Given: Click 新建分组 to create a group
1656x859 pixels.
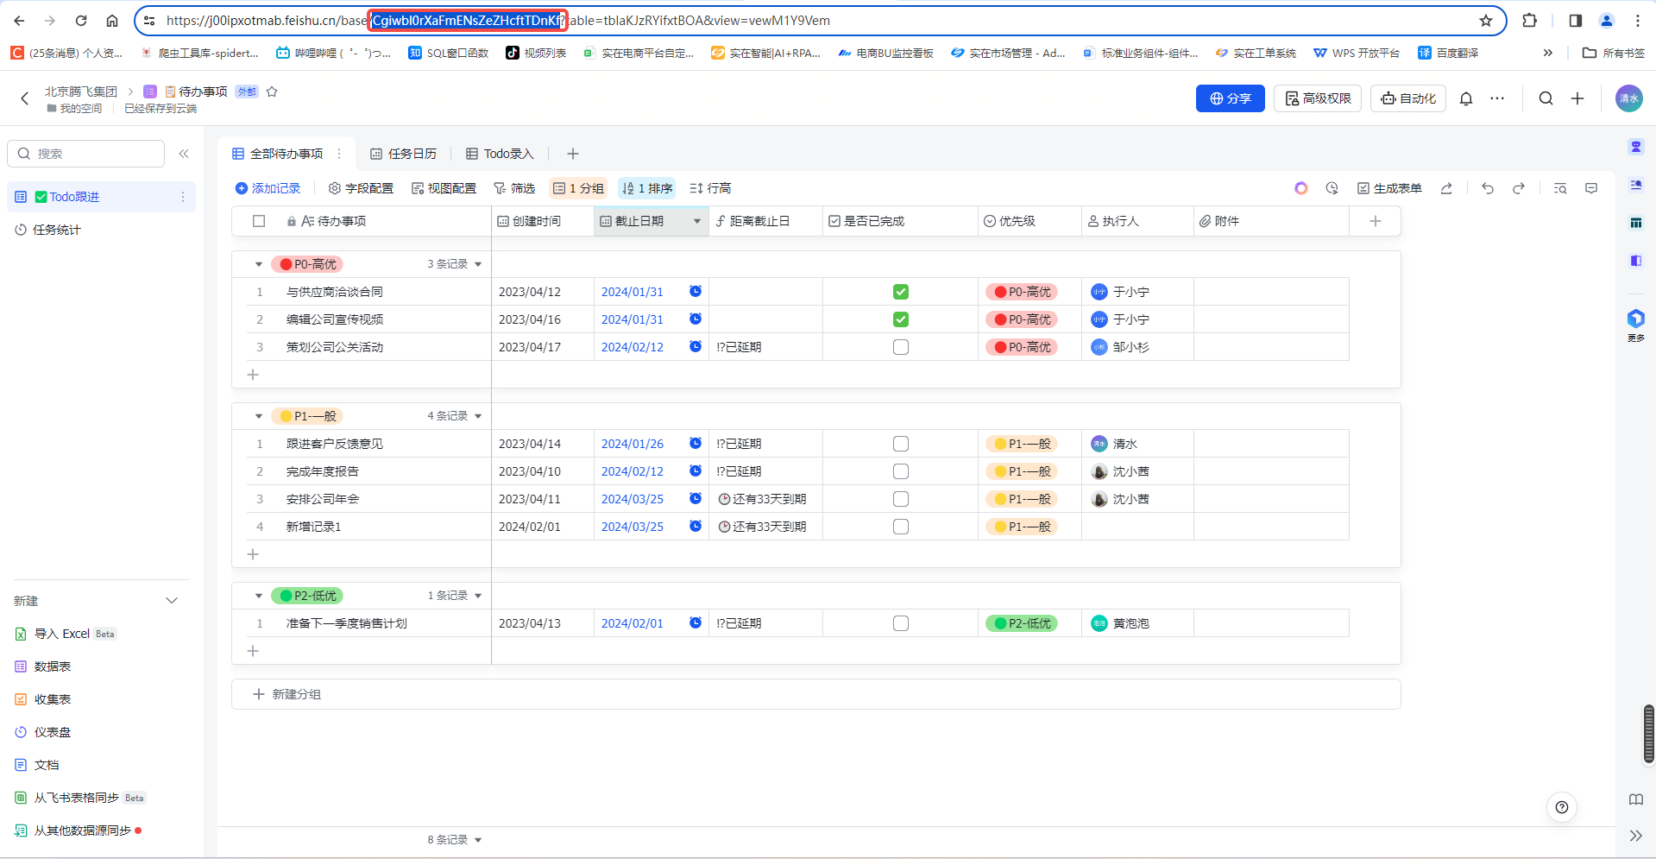Looking at the screenshot, I should (287, 694).
